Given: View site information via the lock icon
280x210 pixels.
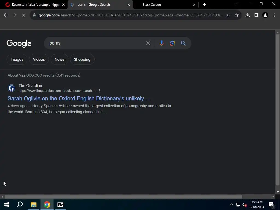Looking at the screenshot, I should [x=34, y=15].
